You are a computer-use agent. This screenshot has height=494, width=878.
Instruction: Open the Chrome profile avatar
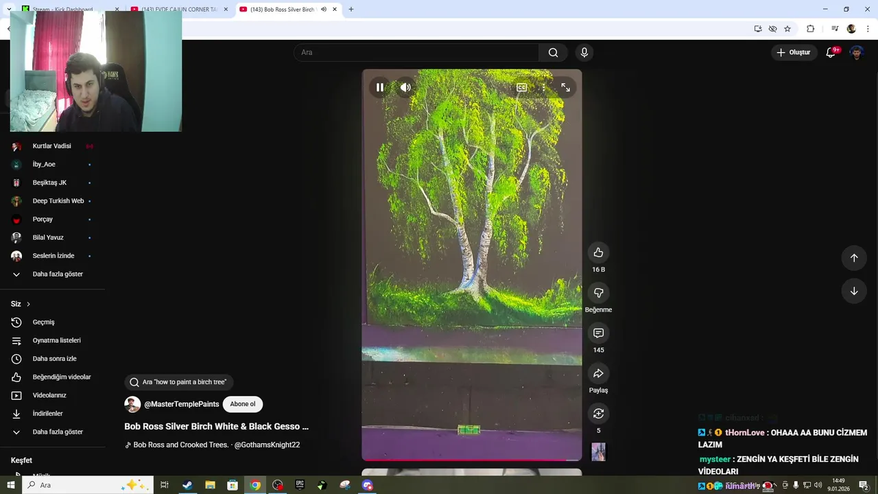851,29
